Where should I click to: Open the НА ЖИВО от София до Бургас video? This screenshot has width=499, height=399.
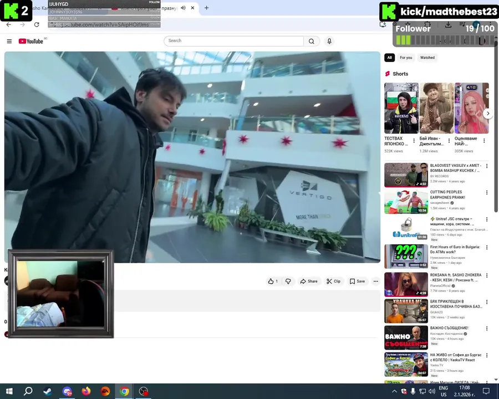click(406, 364)
